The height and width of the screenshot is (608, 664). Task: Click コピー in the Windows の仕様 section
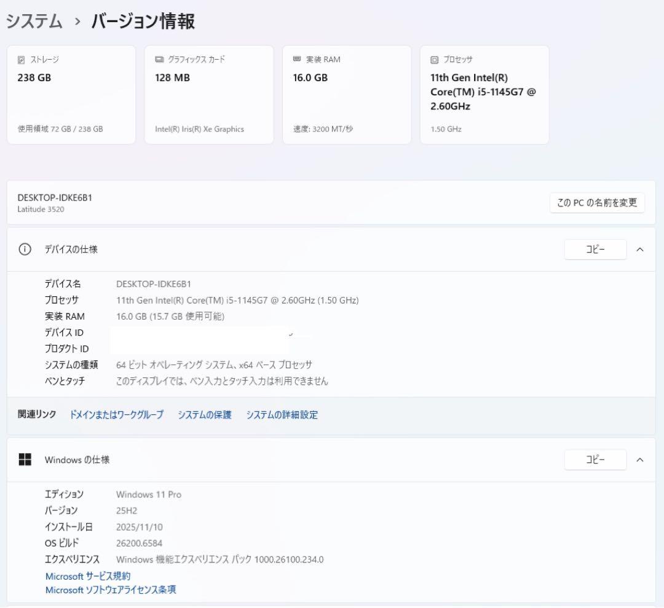[595, 460]
